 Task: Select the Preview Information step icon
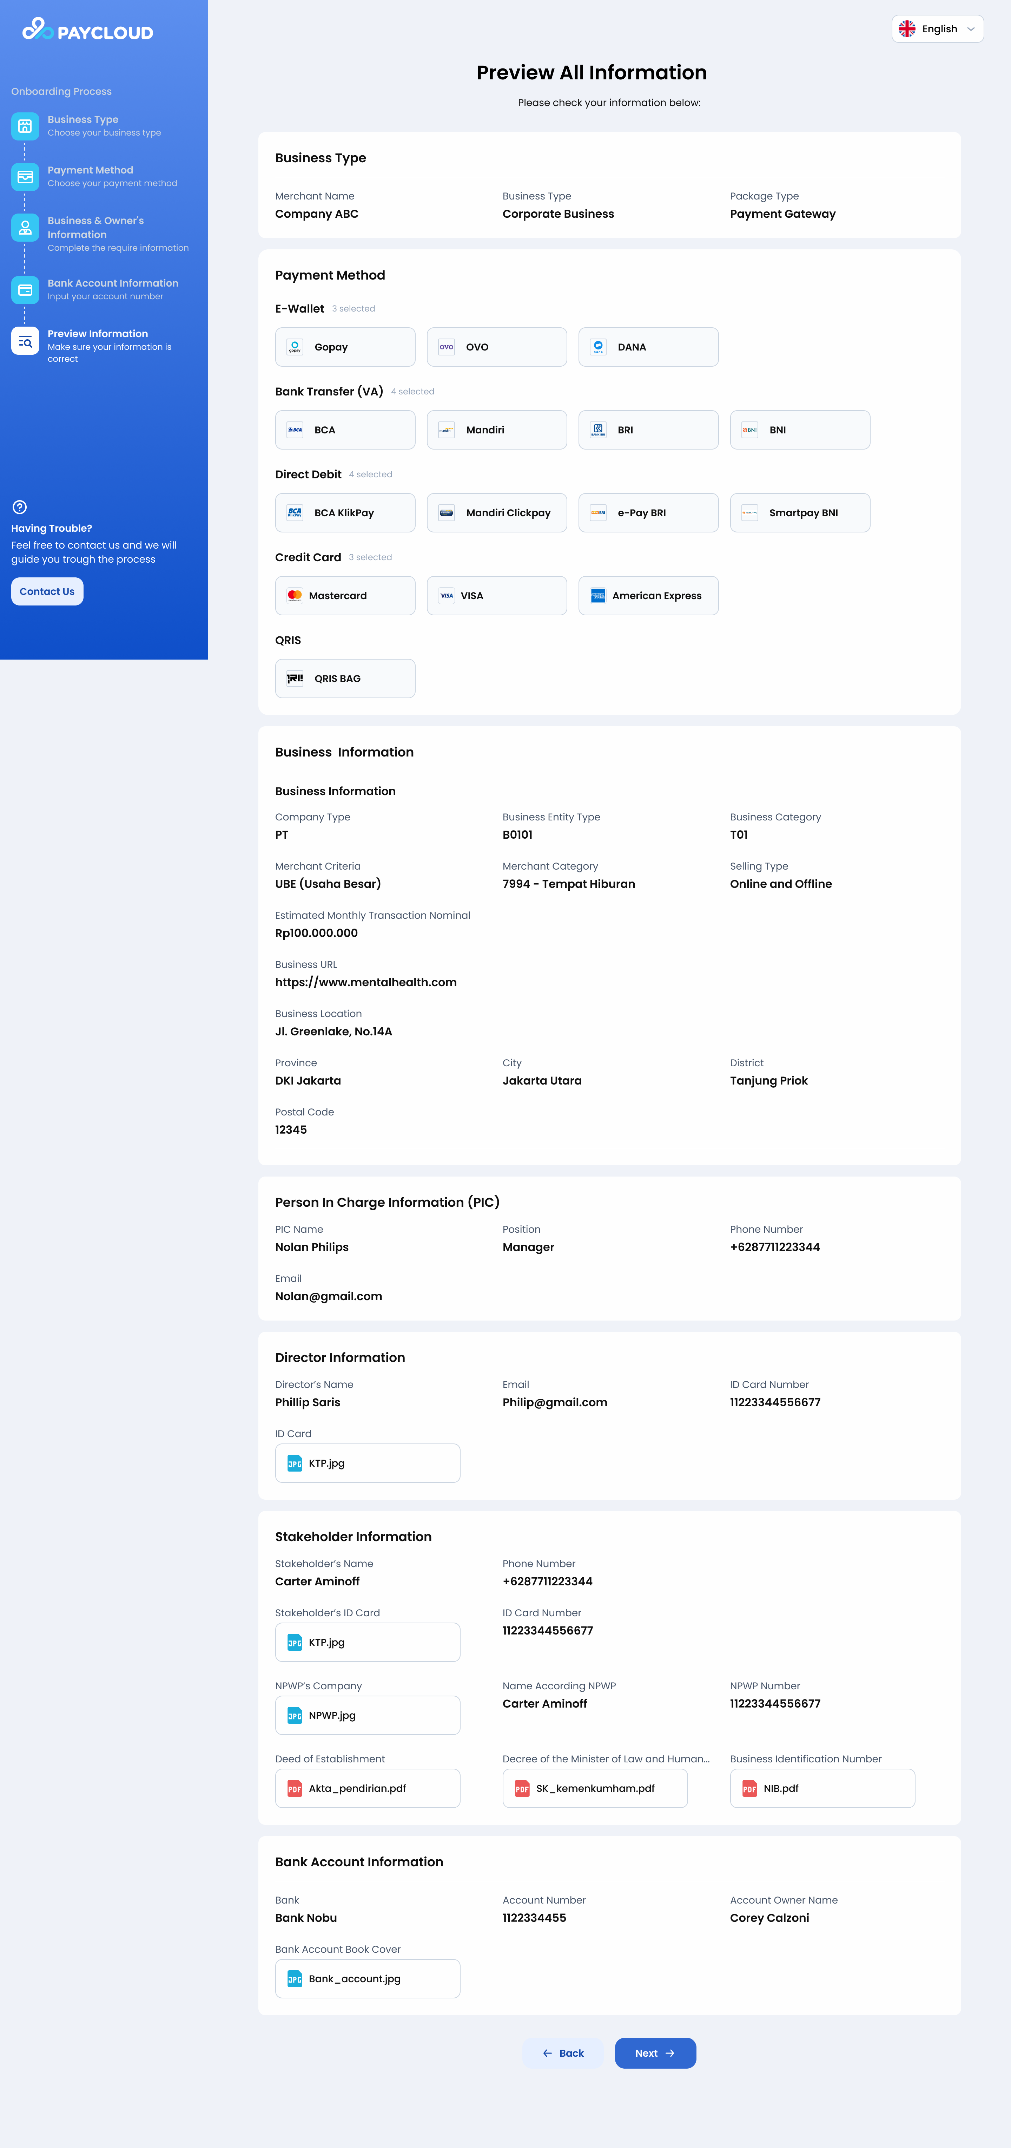click(25, 341)
